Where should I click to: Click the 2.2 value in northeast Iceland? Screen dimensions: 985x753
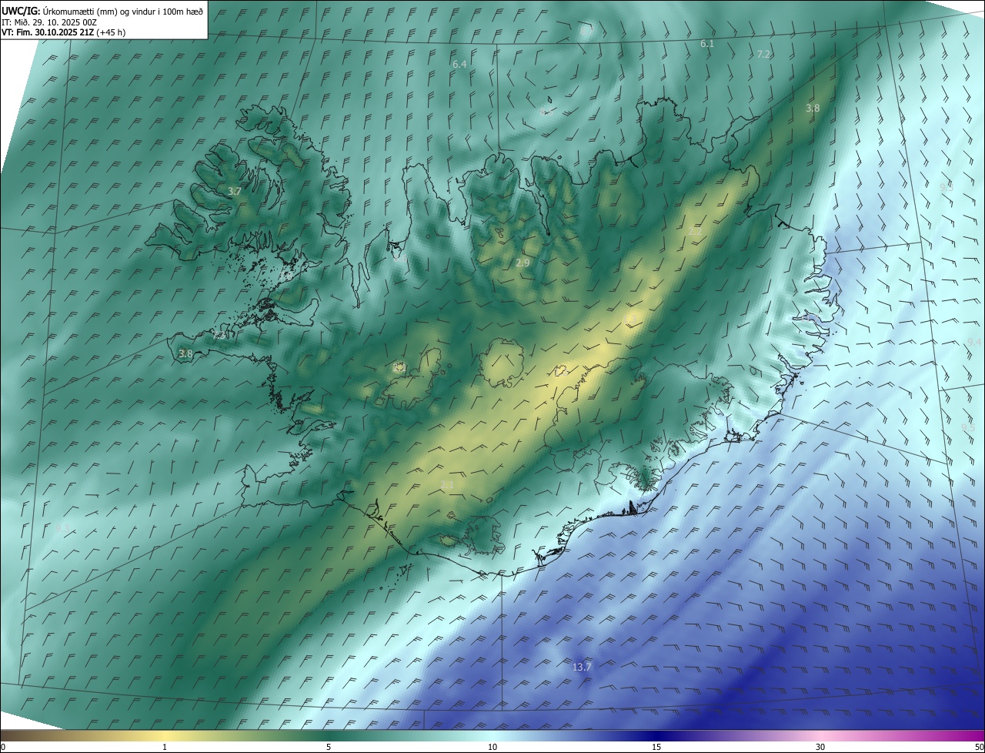(x=695, y=231)
